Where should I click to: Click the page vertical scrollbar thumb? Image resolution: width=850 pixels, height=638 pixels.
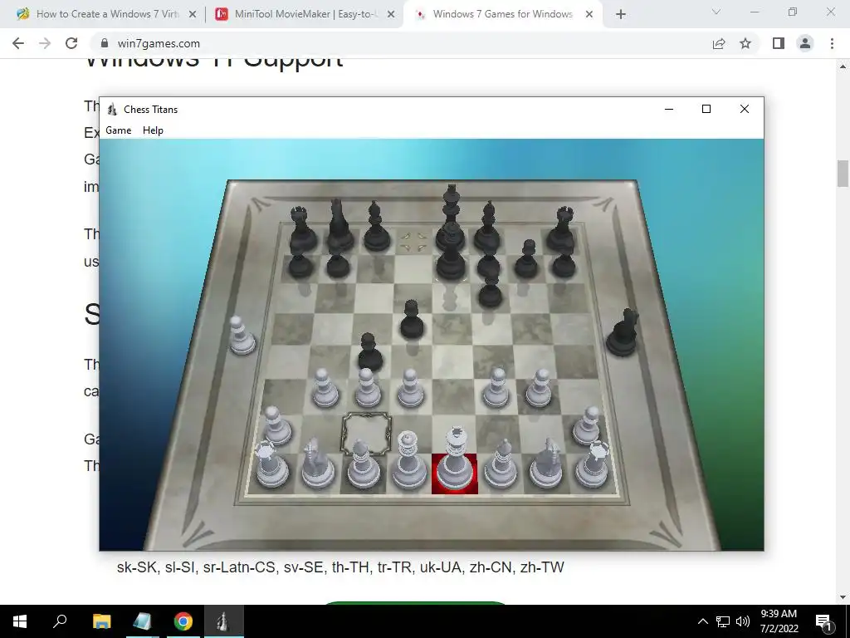[843, 173]
